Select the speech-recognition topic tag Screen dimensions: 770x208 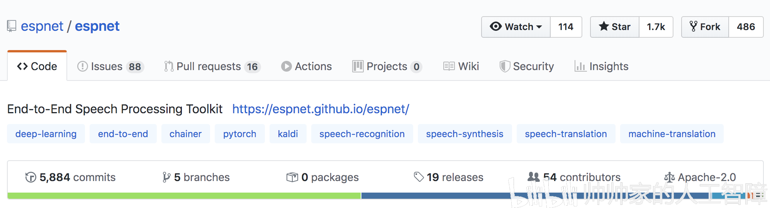[x=362, y=134]
